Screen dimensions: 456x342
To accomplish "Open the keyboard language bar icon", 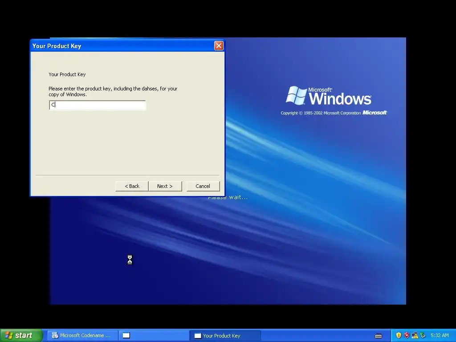I will (379, 336).
